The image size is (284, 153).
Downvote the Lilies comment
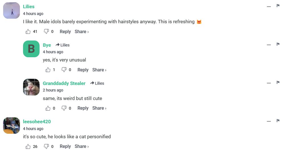coord(46,32)
